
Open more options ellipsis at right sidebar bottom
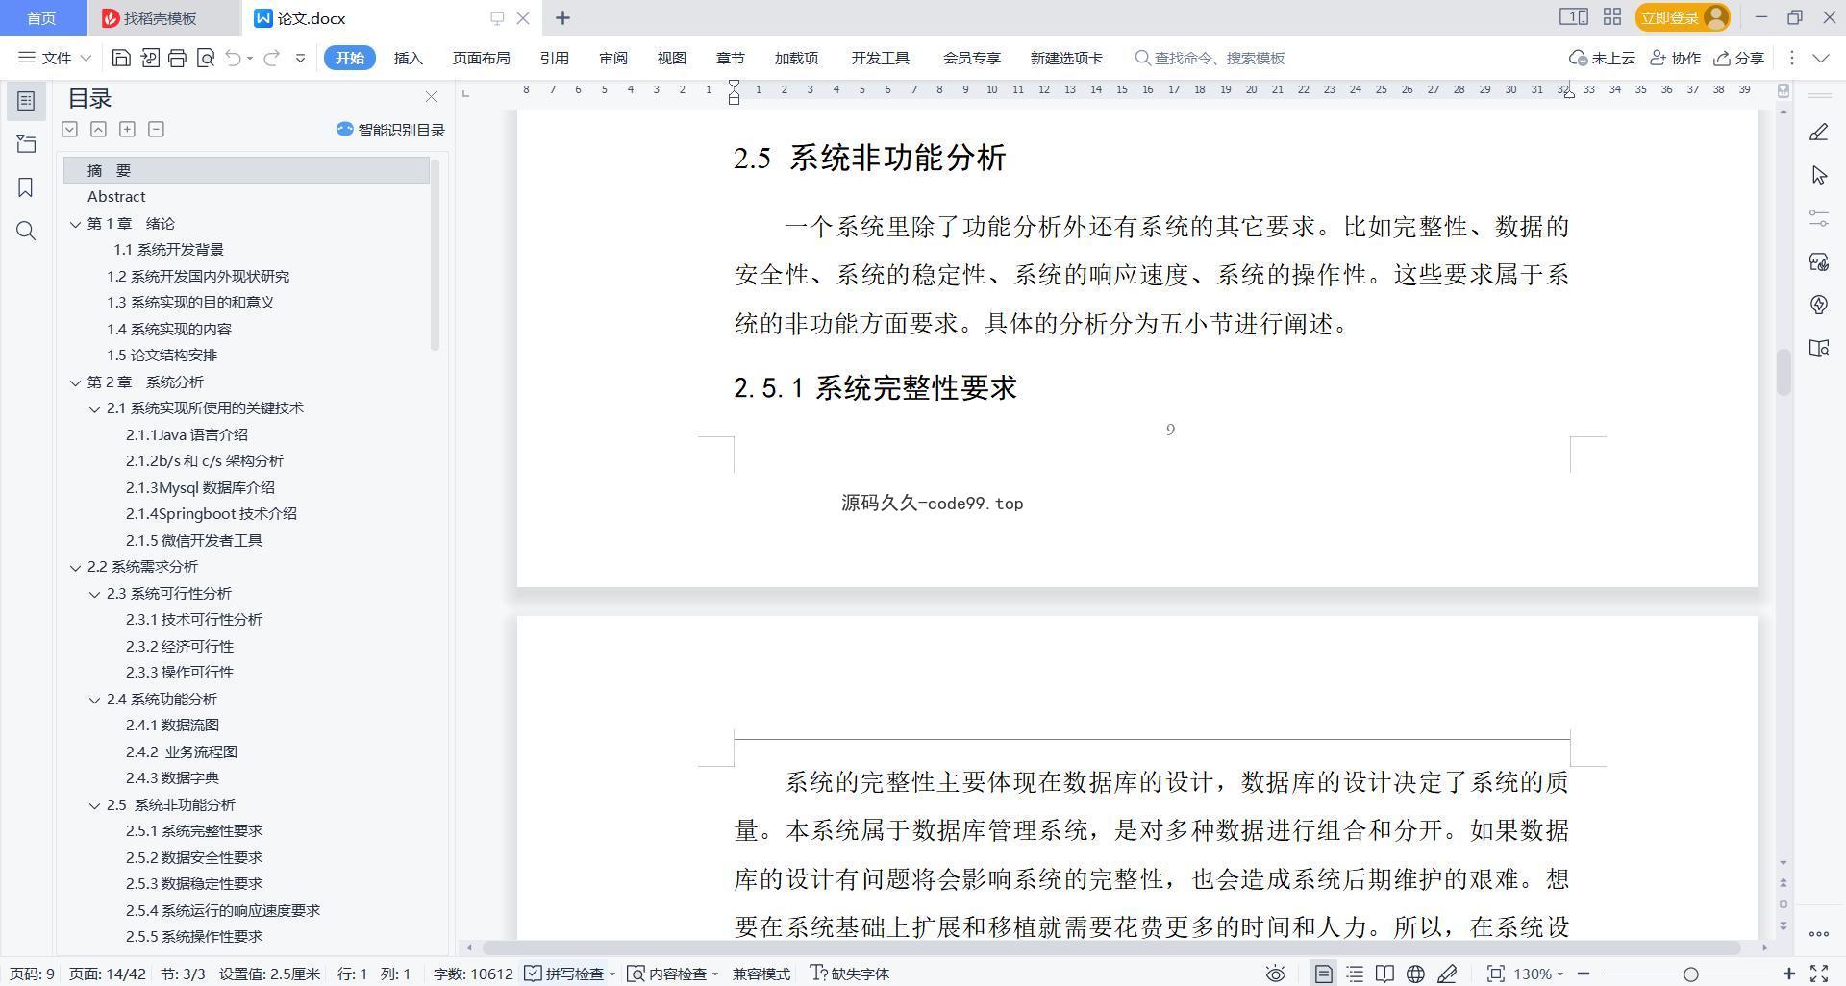pos(1819,933)
